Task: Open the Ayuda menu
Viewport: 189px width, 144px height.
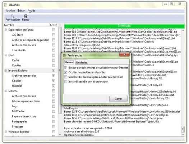Action: pyautogui.click(x=32, y=11)
